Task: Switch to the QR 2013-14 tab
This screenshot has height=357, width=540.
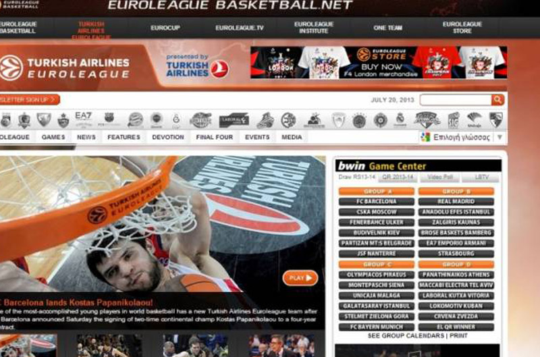Action: [x=398, y=177]
